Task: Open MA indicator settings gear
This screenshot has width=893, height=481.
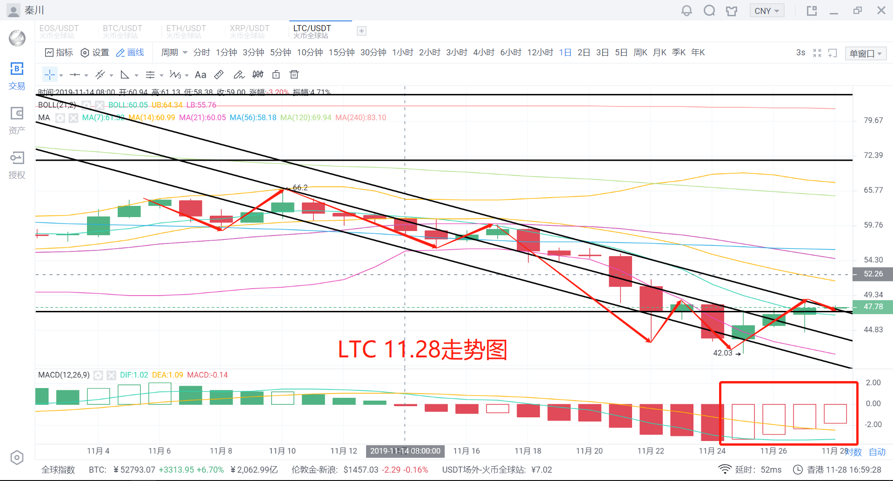Action: coord(60,118)
